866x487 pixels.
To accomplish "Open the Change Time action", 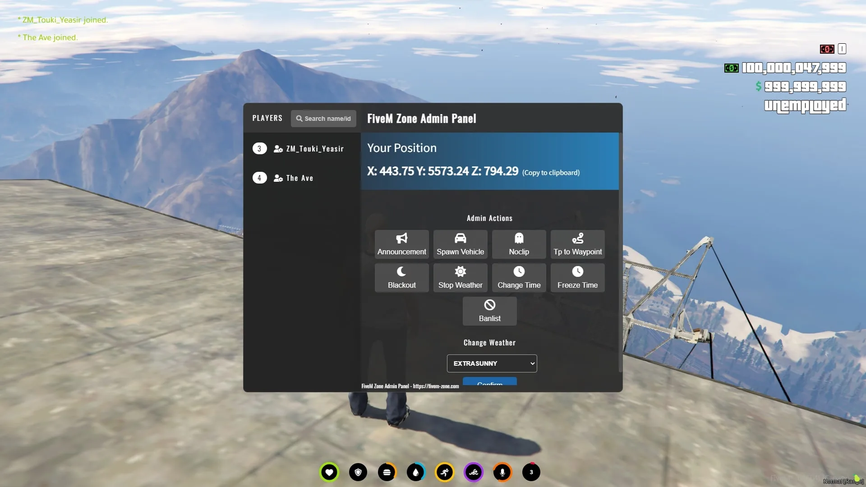I will [x=519, y=277].
